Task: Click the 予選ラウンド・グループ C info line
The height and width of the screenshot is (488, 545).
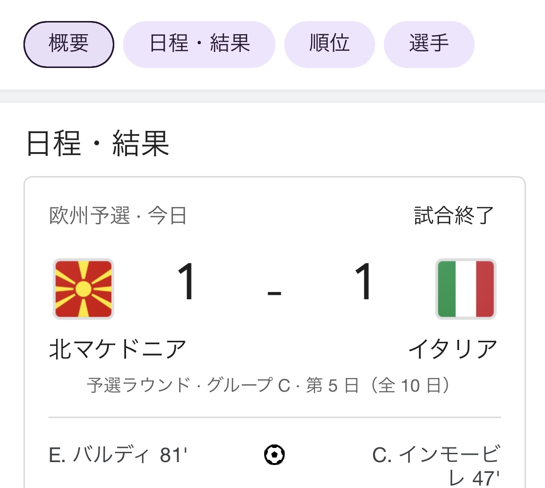Action: (269, 386)
